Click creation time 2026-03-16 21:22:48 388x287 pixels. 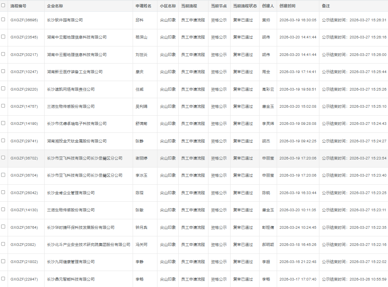pyautogui.click(x=298, y=262)
